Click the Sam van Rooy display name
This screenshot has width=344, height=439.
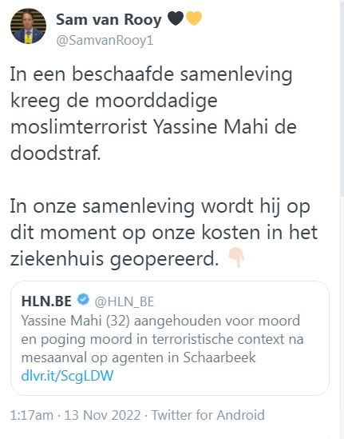pyautogui.click(x=109, y=20)
